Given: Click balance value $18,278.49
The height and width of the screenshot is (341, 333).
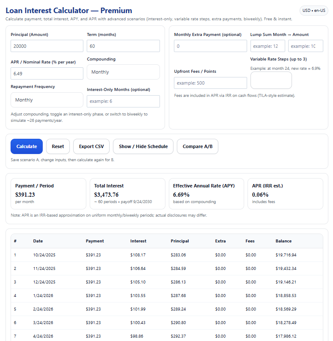Looking at the screenshot, I should [x=286, y=322].
